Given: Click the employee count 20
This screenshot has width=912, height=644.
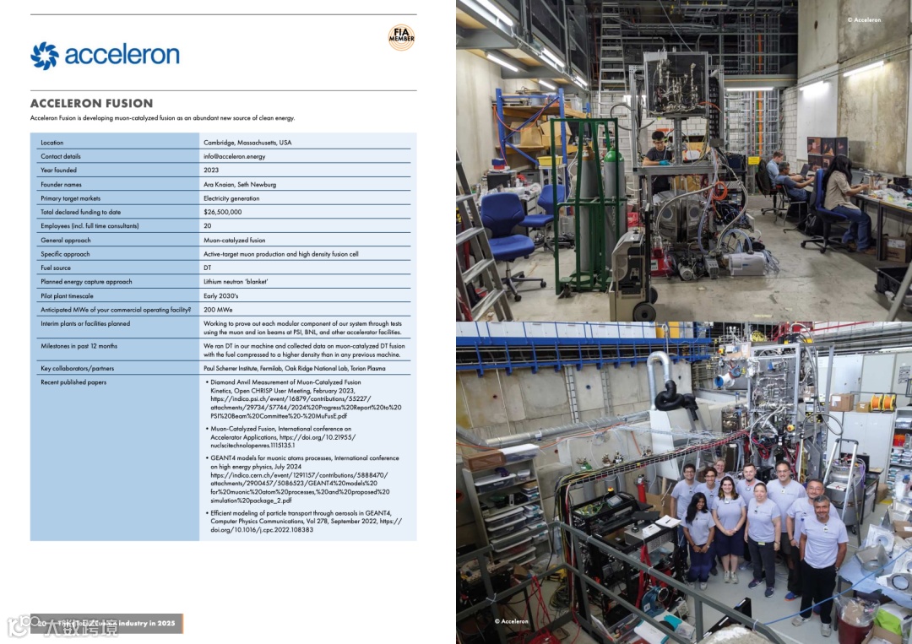Looking at the screenshot, I should coord(208,226).
